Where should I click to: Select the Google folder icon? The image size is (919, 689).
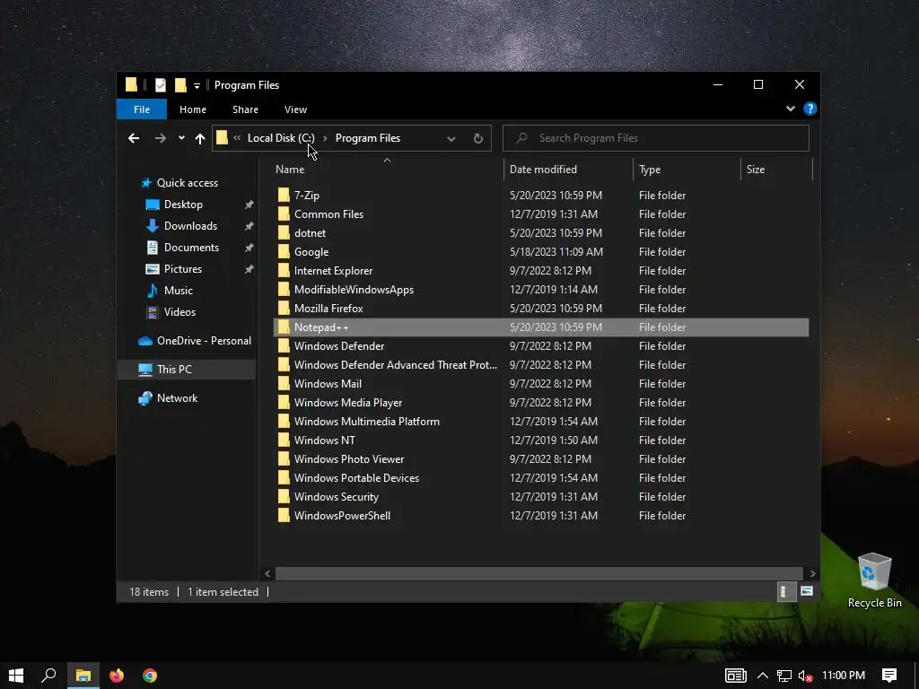[284, 252]
